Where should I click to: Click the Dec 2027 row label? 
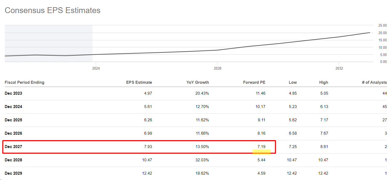tap(13, 147)
